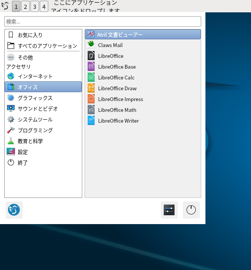Switch to workspace 1
Screen dimensions: 251x270
(16, 7)
